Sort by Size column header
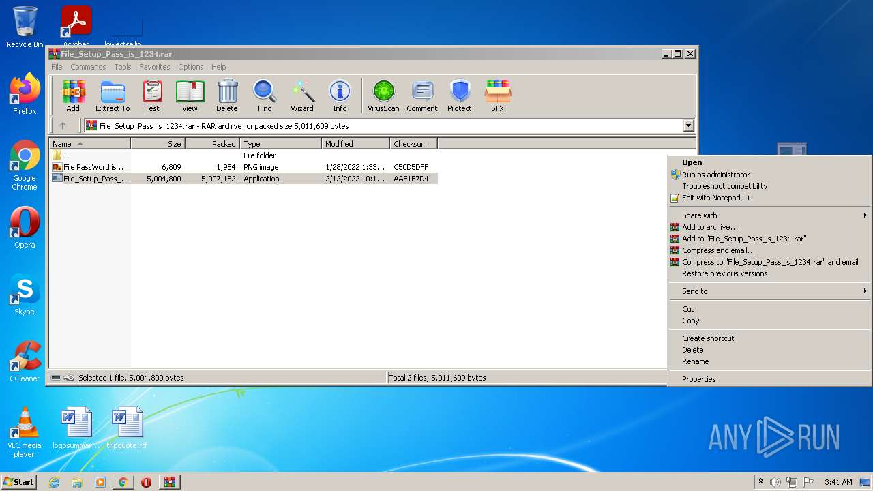The height and width of the screenshot is (491, 873). click(x=158, y=144)
